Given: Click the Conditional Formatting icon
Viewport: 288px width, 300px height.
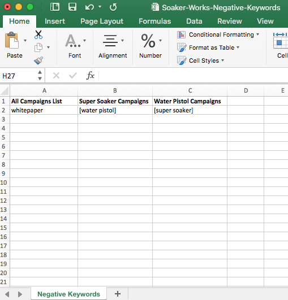Looking at the screenshot, I should (x=181, y=34).
